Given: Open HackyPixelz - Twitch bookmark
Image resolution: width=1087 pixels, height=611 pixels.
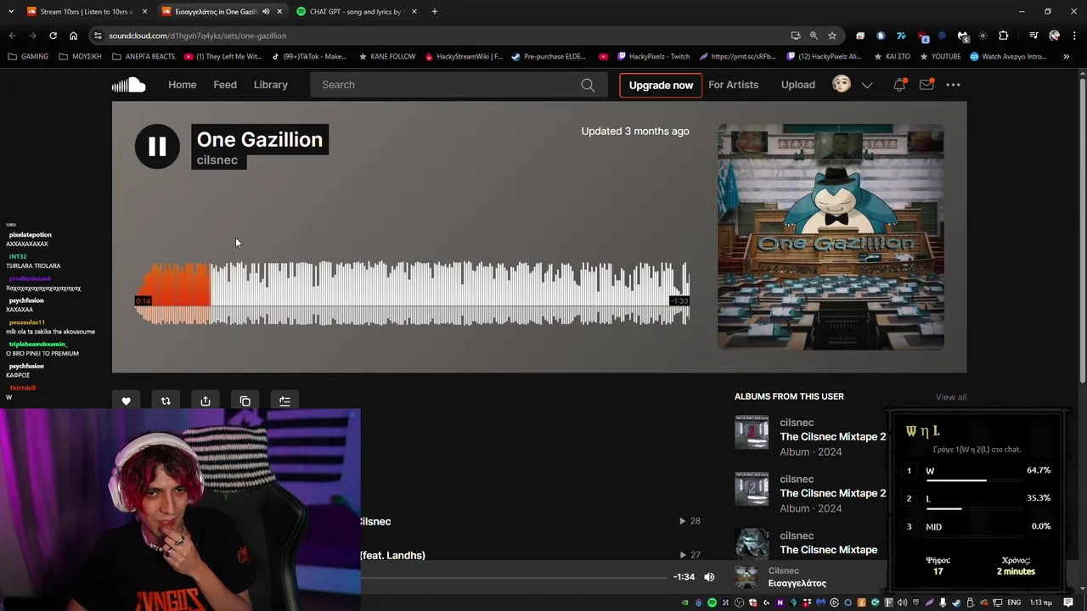Looking at the screenshot, I should 653,57.
